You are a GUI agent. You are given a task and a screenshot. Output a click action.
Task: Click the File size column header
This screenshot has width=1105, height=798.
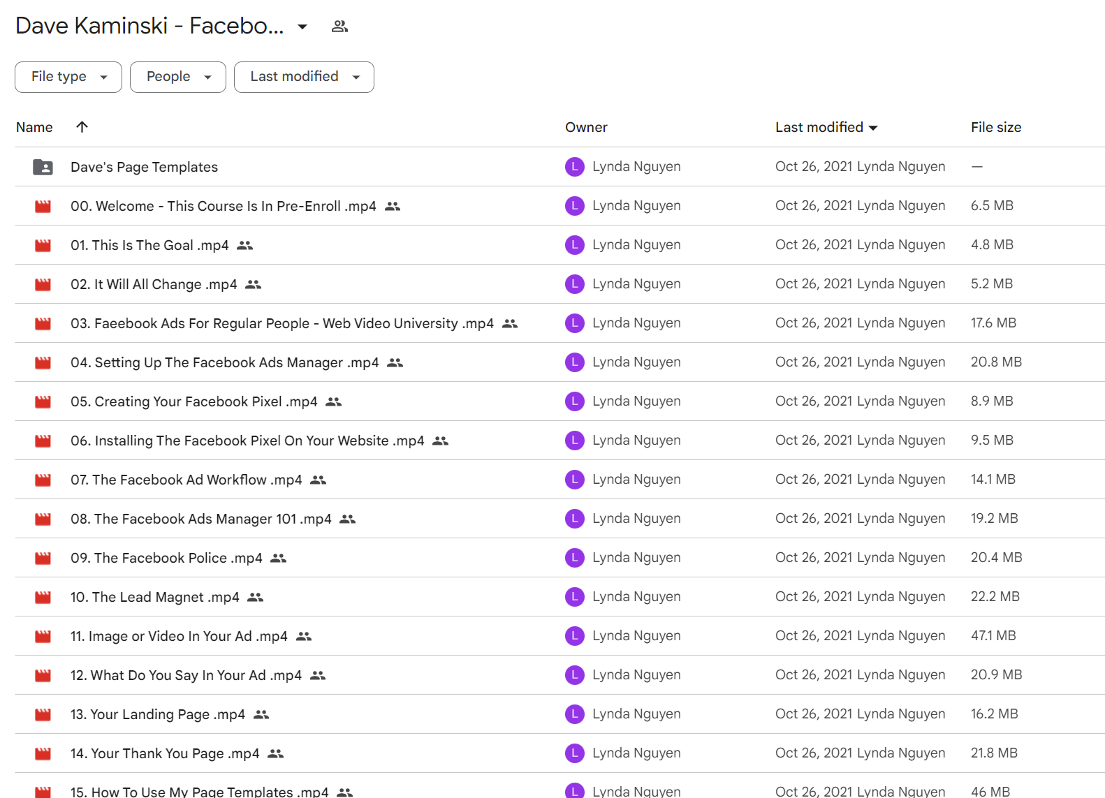[x=996, y=127]
